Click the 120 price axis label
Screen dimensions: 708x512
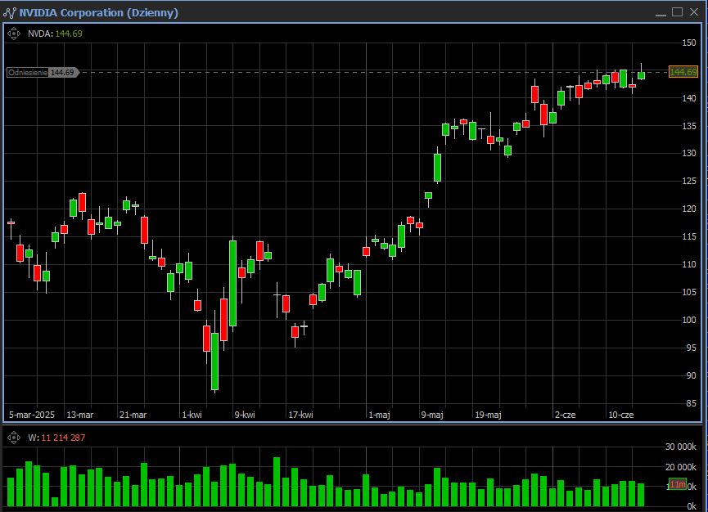(x=689, y=209)
